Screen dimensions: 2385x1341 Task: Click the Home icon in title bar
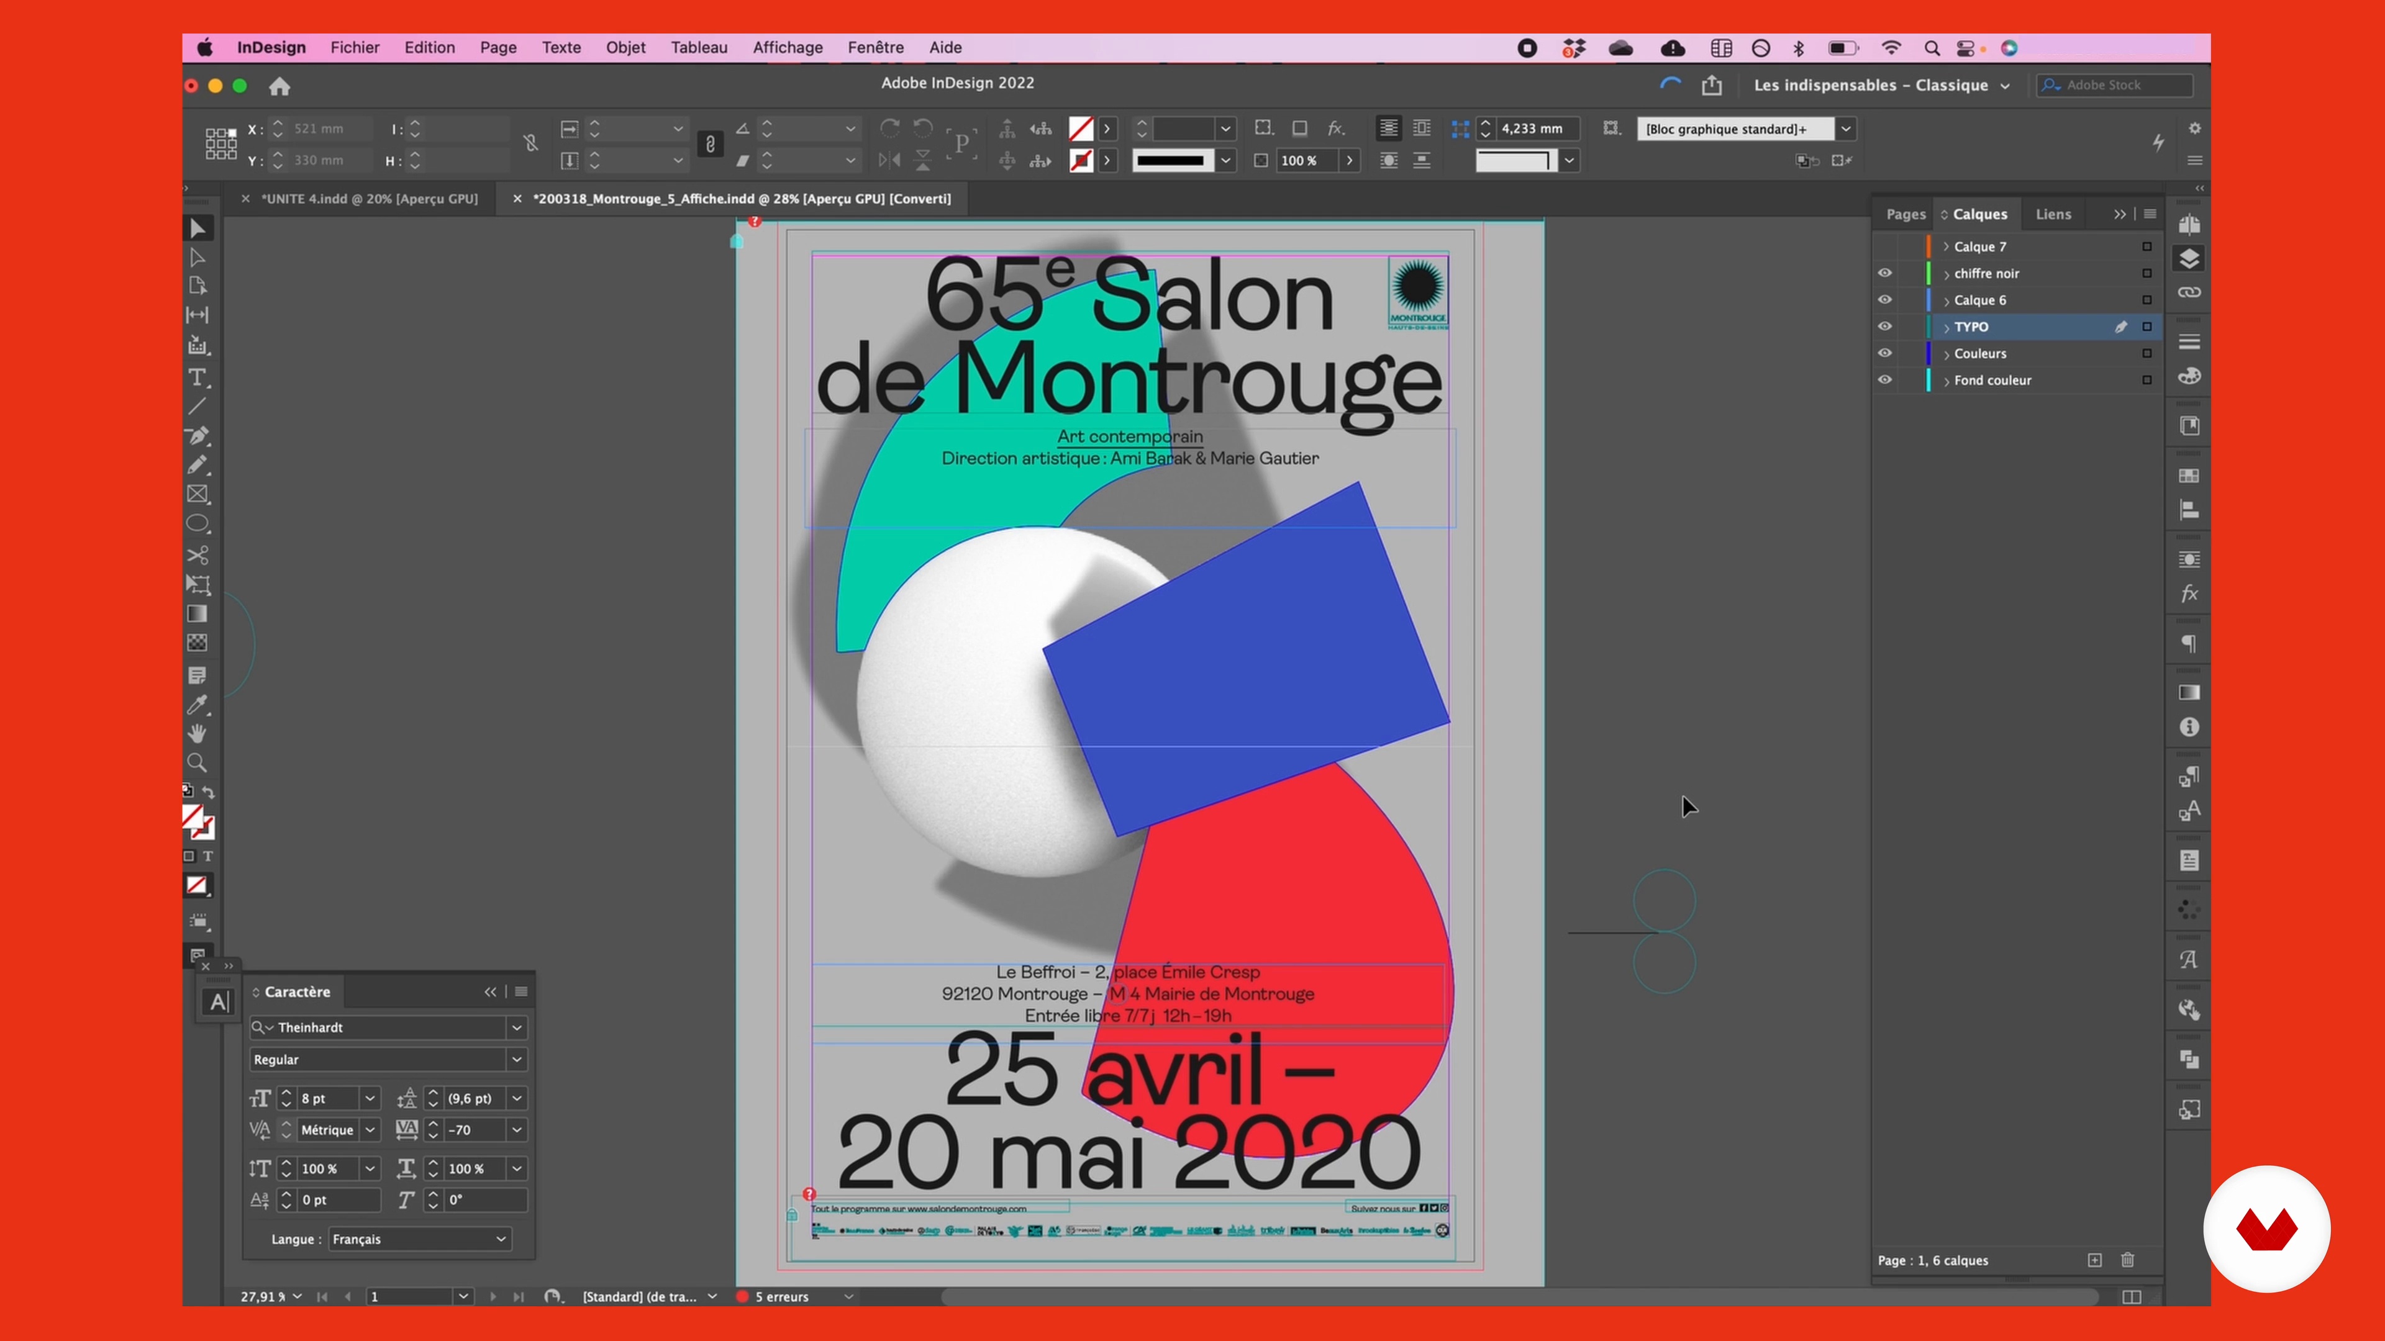279,86
